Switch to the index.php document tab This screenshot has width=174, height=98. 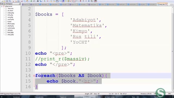54,4
